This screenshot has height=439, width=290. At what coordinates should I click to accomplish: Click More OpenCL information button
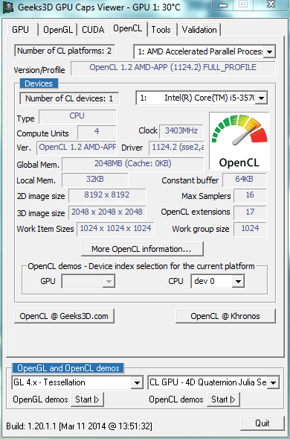[142, 249]
